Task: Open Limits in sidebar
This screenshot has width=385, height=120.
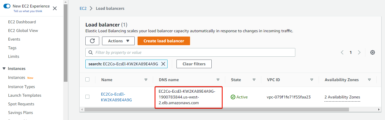Action: [x=14, y=56]
